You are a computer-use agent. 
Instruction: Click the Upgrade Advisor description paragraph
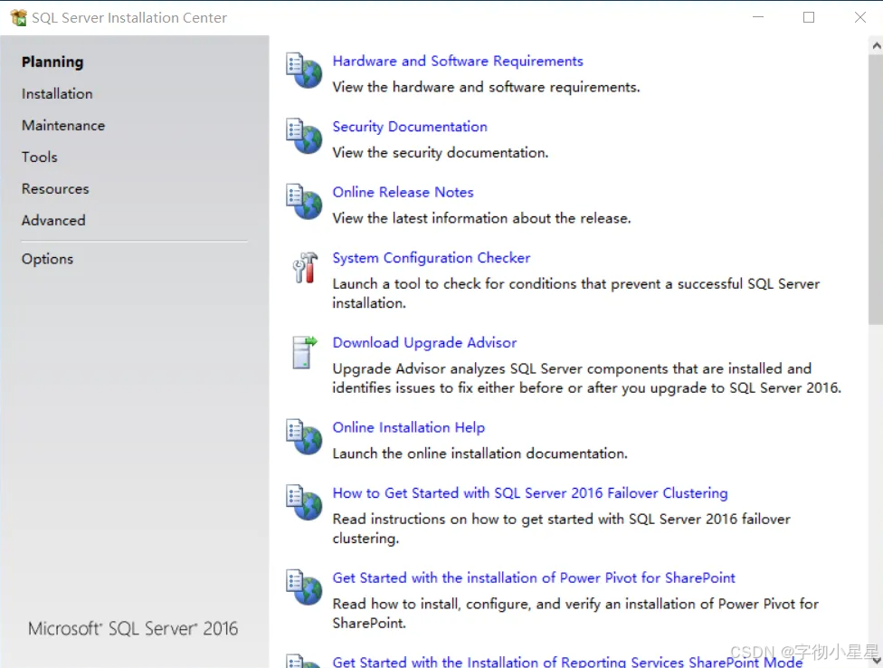point(587,378)
